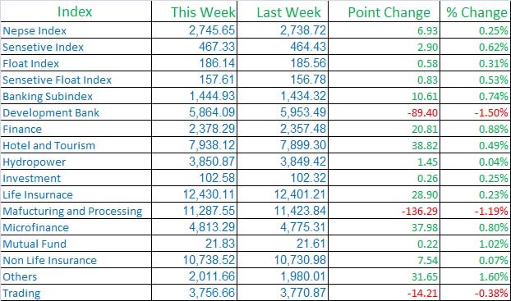The height and width of the screenshot is (301, 511).
Task: Click the Index column header
Action: [x=75, y=12]
